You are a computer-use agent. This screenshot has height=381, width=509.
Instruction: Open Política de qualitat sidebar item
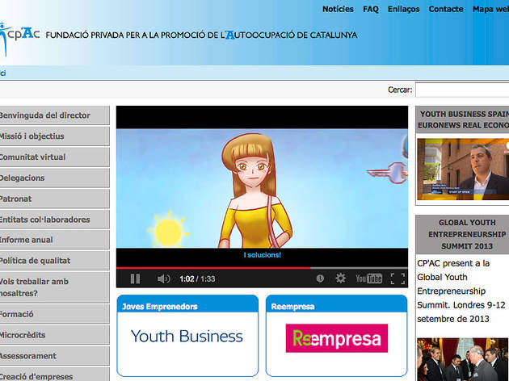pos(55,261)
